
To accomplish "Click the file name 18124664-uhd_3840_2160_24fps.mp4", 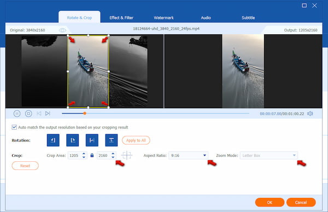I will pyautogui.click(x=166, y=28).
